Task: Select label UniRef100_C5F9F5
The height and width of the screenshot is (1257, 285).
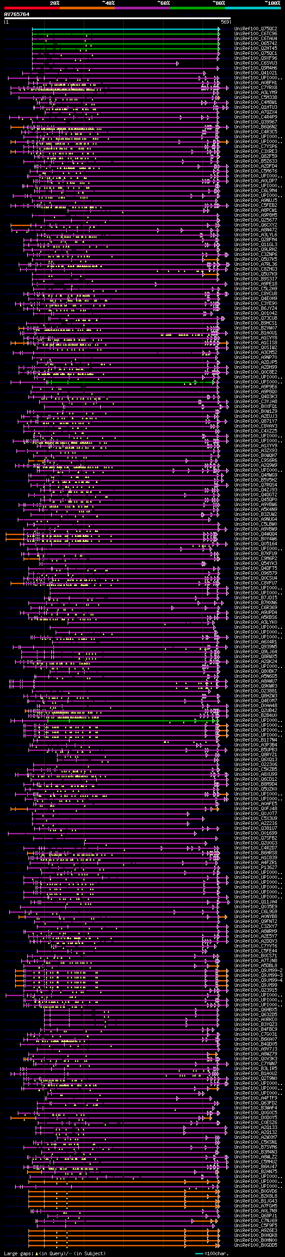Action: (256, 1225)
